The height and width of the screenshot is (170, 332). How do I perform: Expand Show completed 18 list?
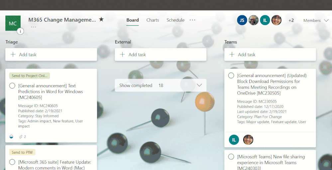tap(161, 85)
